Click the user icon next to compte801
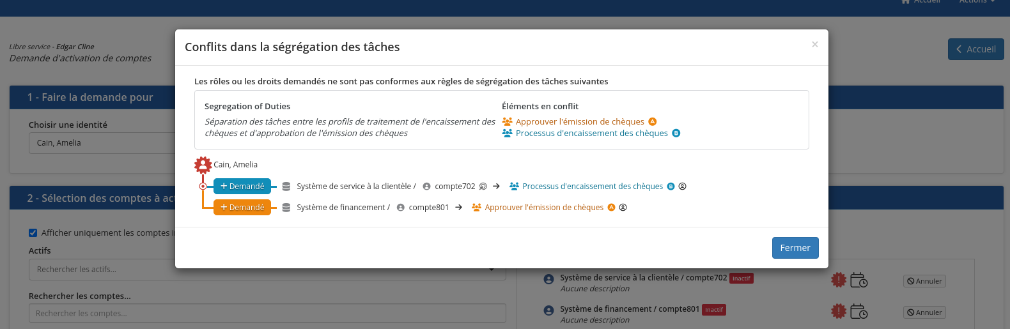The image size is (1010, 329). [x=400, y=208]
